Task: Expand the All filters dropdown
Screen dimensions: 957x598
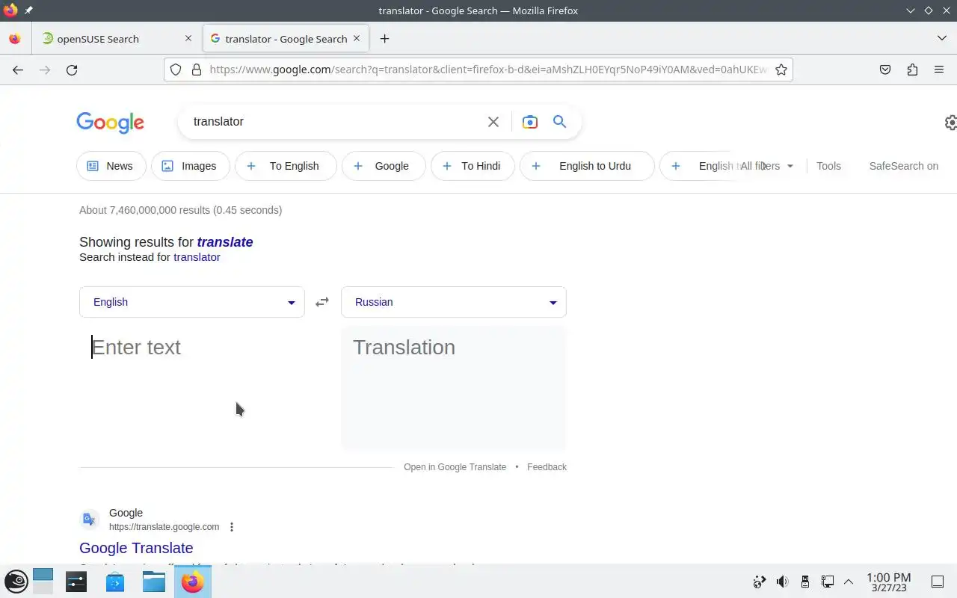Action: point(767,166)
